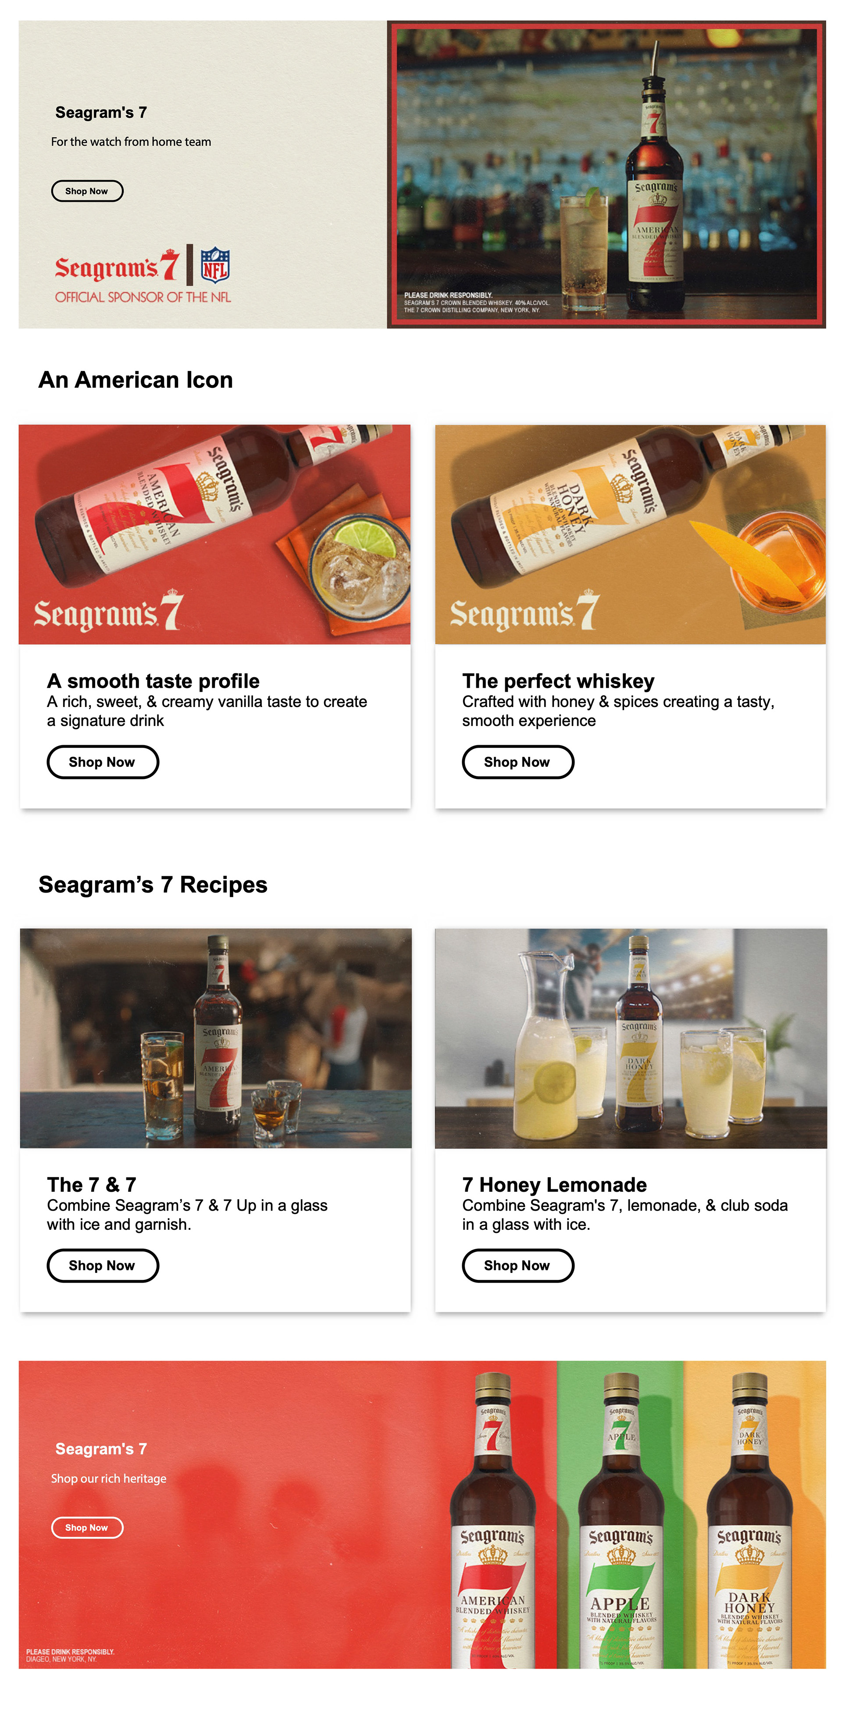
Task: Click the Dark Honey bottle on orange panel
Action: tap(749, 1521)
